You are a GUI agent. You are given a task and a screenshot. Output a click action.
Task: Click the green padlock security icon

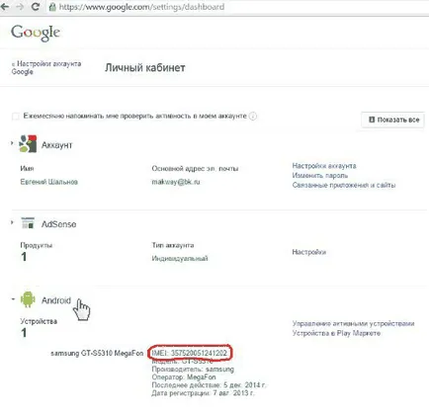pyautogui.click(x=52, y=7)
